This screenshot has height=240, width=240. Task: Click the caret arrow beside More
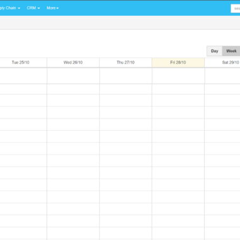point(57,8)
